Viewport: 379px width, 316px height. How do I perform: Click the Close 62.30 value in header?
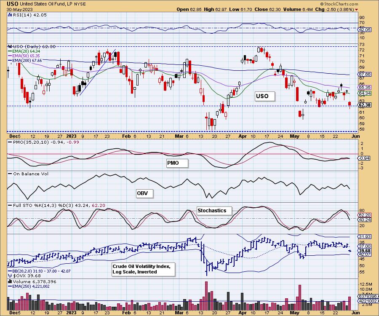click(x=267, y=9)
